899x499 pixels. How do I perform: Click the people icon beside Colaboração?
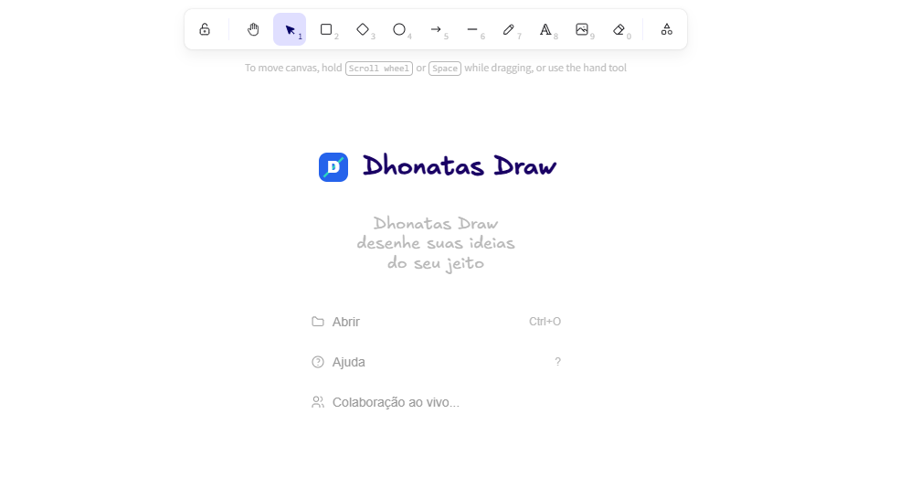[318, 402]
